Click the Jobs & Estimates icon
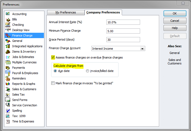191x131 pixels. click(x=8, y=57)
